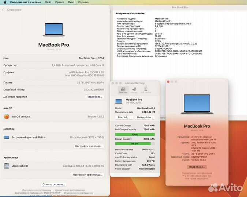
Task: Click the name value MacBook Pro — 1234
Action: coord(91,58)
